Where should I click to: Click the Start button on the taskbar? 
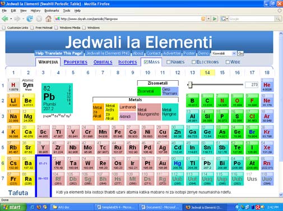point(12,207)
